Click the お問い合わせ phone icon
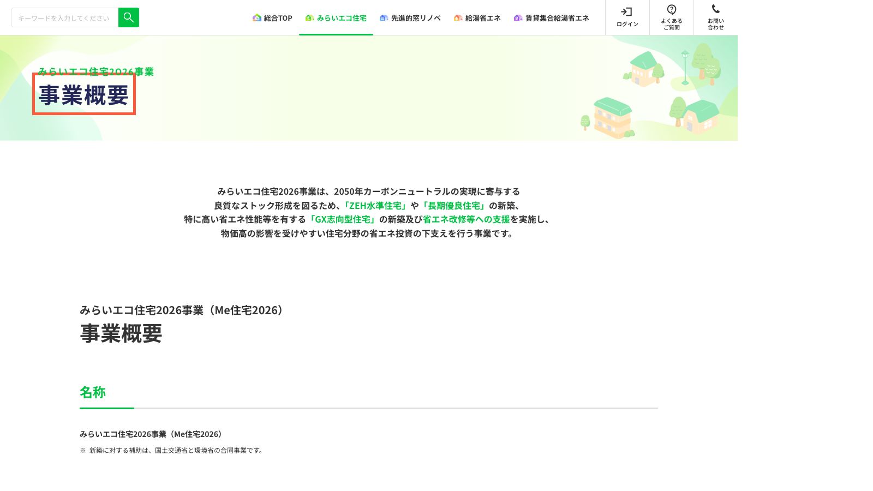Screen dimensions: 873x491 715,9
